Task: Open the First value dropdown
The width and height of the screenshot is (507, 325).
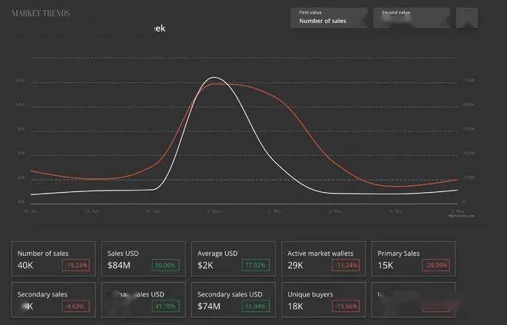Action: tap(329, 18)
